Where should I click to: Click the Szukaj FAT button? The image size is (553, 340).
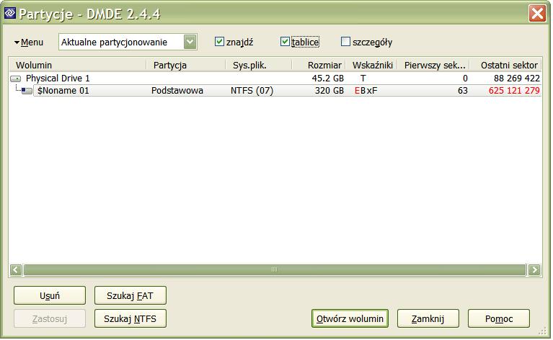pyautogui.click(x=130, y=295)
